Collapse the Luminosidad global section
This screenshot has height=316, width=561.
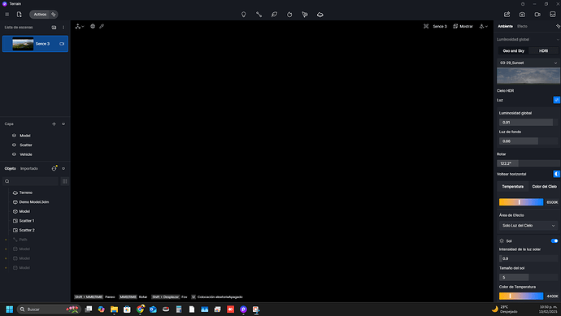(x=558, y=39)
